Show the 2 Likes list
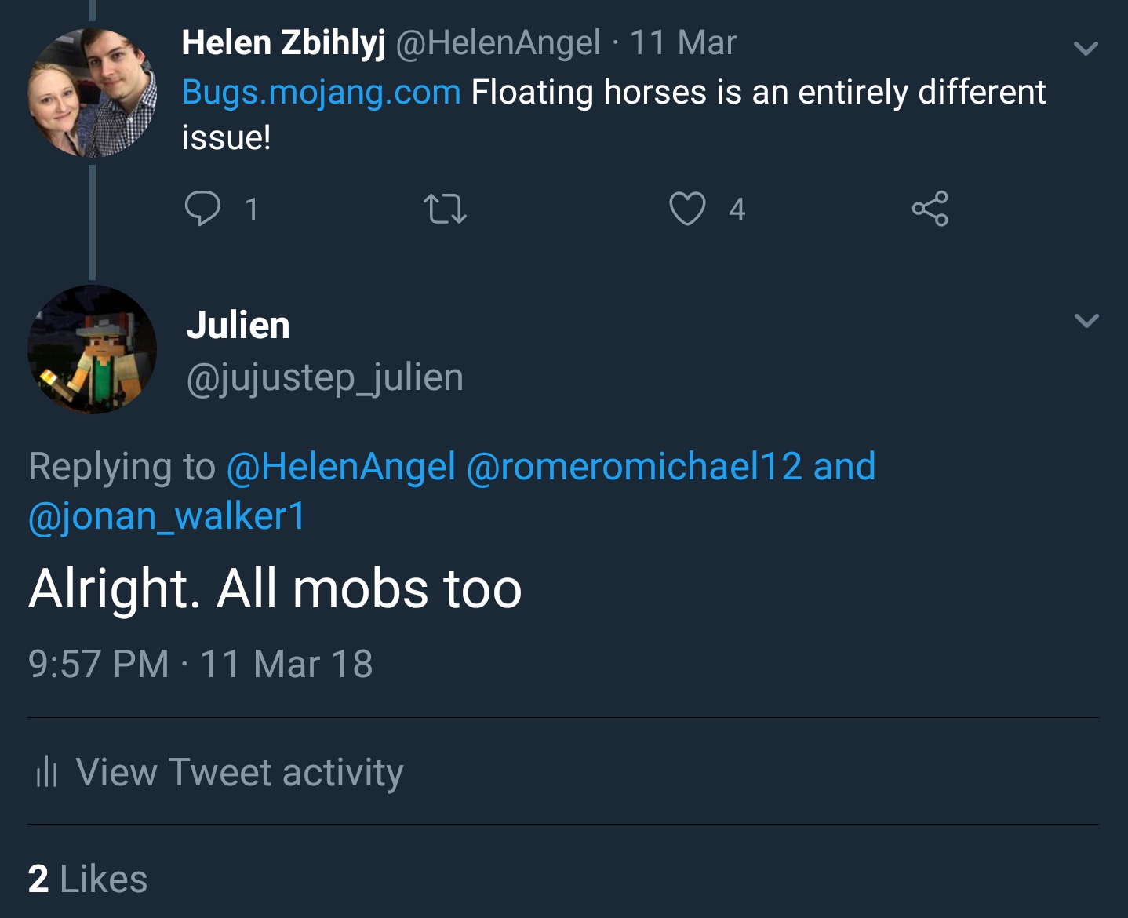The image size is (1128, 918). point(87,879)
